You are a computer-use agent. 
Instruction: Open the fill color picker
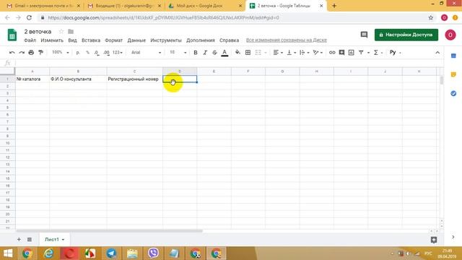tap(237, 53)
